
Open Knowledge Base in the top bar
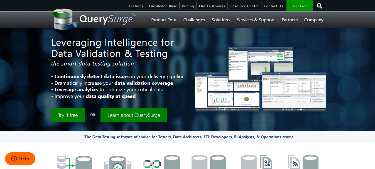click(163, 6)
